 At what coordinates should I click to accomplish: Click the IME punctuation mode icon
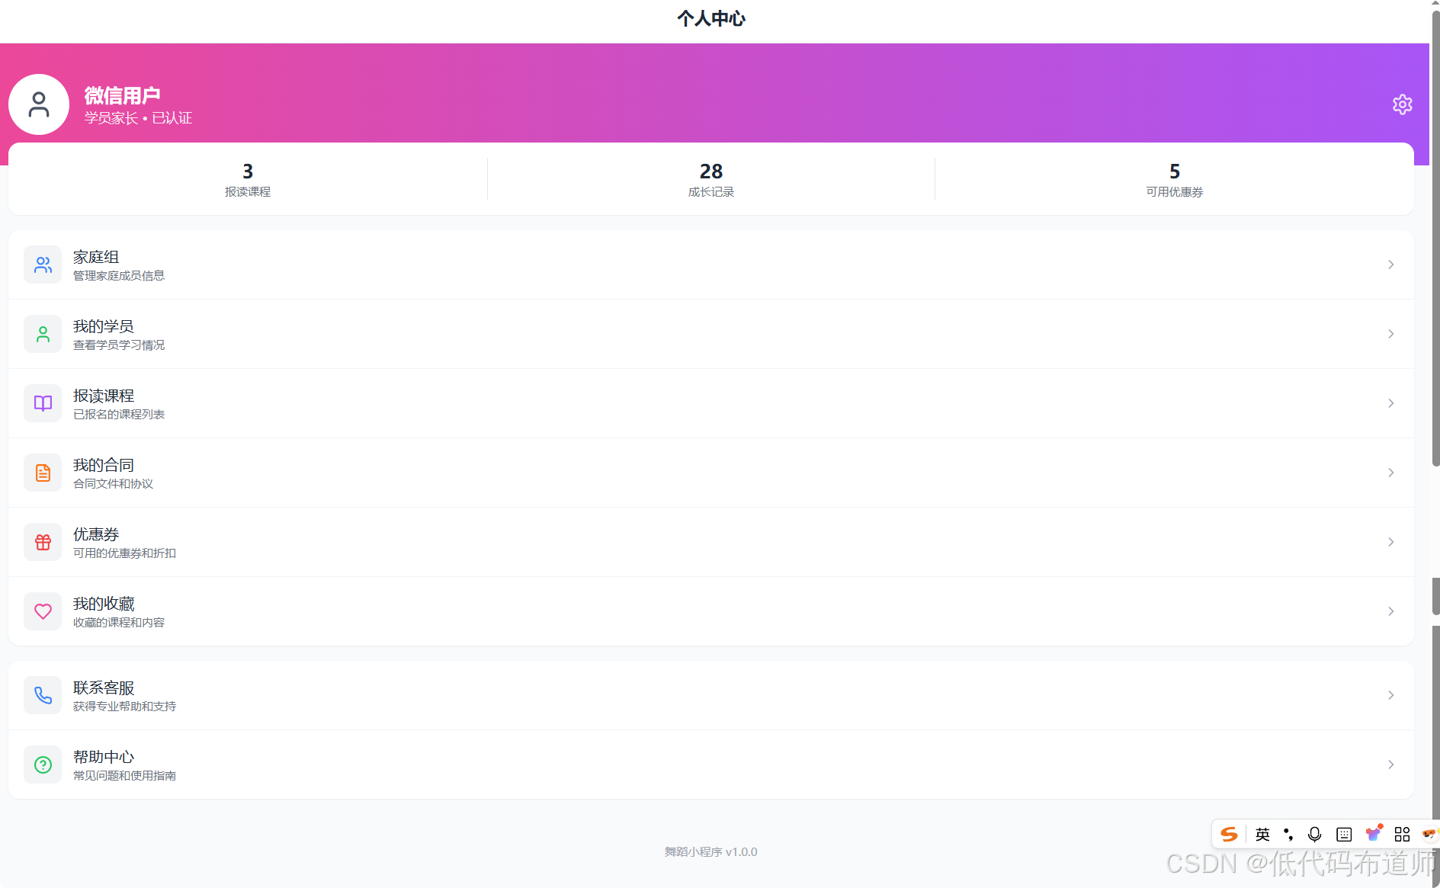[1288, 834]
